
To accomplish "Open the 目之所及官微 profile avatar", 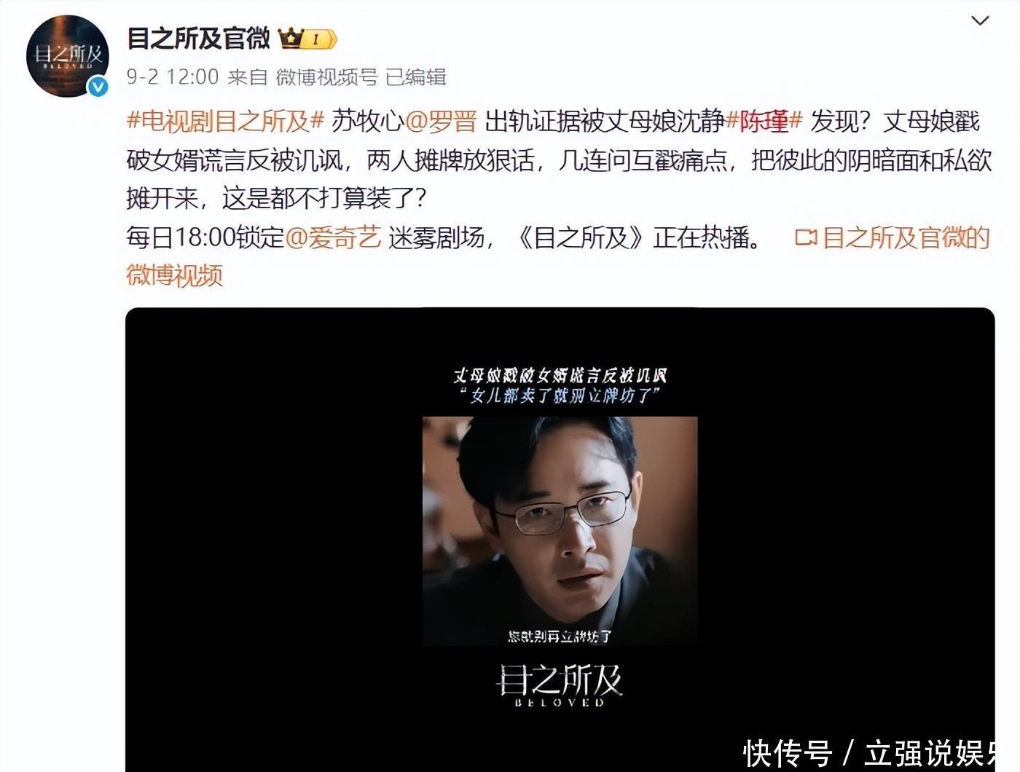I will (x=67, y=56).
